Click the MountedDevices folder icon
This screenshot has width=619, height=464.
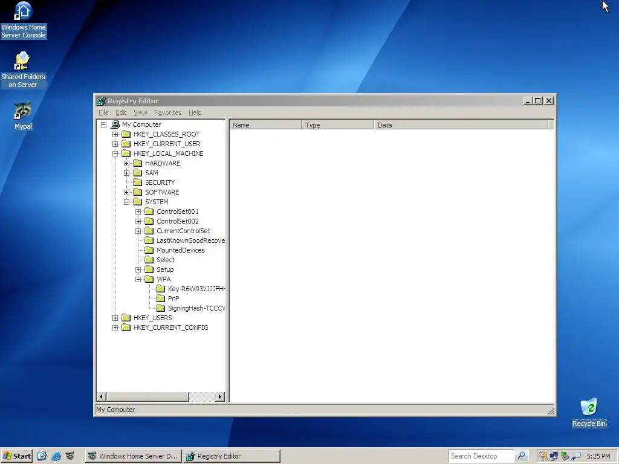pyautogui.click(x=149, y=250)
